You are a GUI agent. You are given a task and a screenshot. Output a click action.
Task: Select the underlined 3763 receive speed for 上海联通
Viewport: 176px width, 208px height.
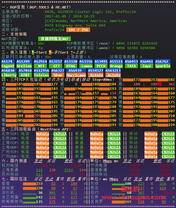tap(68, 170)
